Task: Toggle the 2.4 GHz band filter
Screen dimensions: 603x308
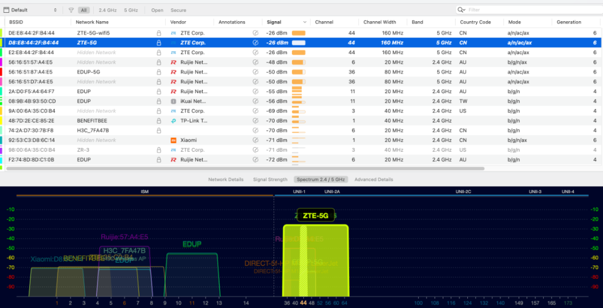Action: click(x=108, y=10)
